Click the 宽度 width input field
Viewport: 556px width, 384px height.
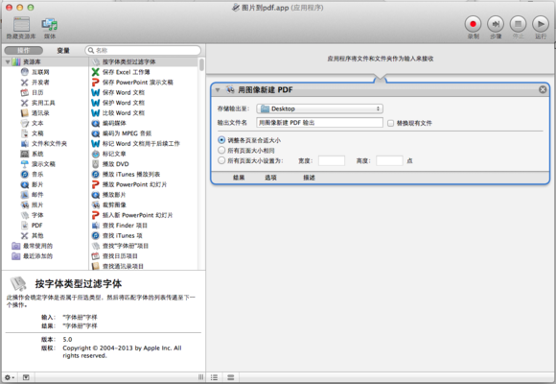click(x=332, y=160)
